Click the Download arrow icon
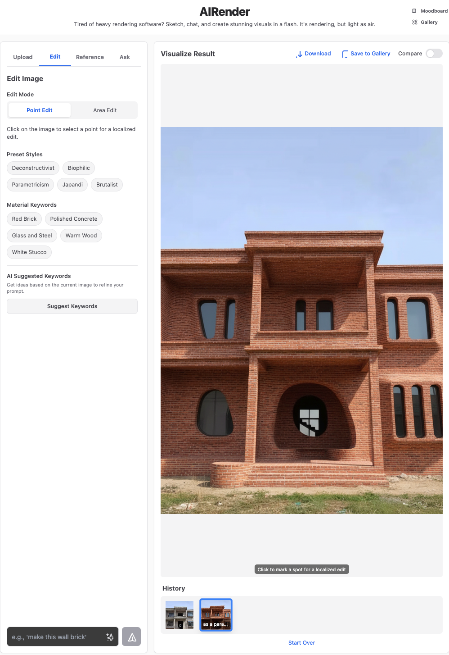 tap(300, 54)
